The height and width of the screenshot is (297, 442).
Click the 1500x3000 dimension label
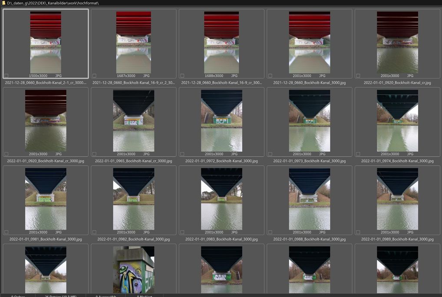pos(38,76)
